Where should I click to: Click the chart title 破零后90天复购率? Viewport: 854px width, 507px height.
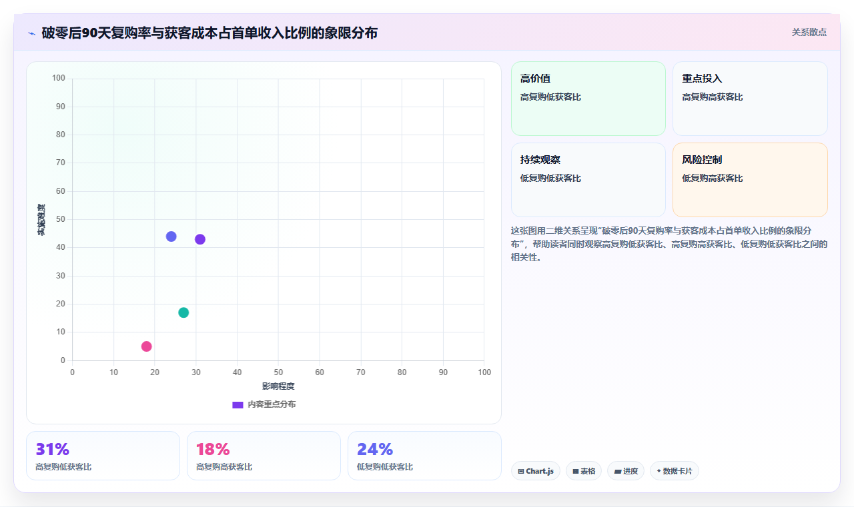pos(209,33)
